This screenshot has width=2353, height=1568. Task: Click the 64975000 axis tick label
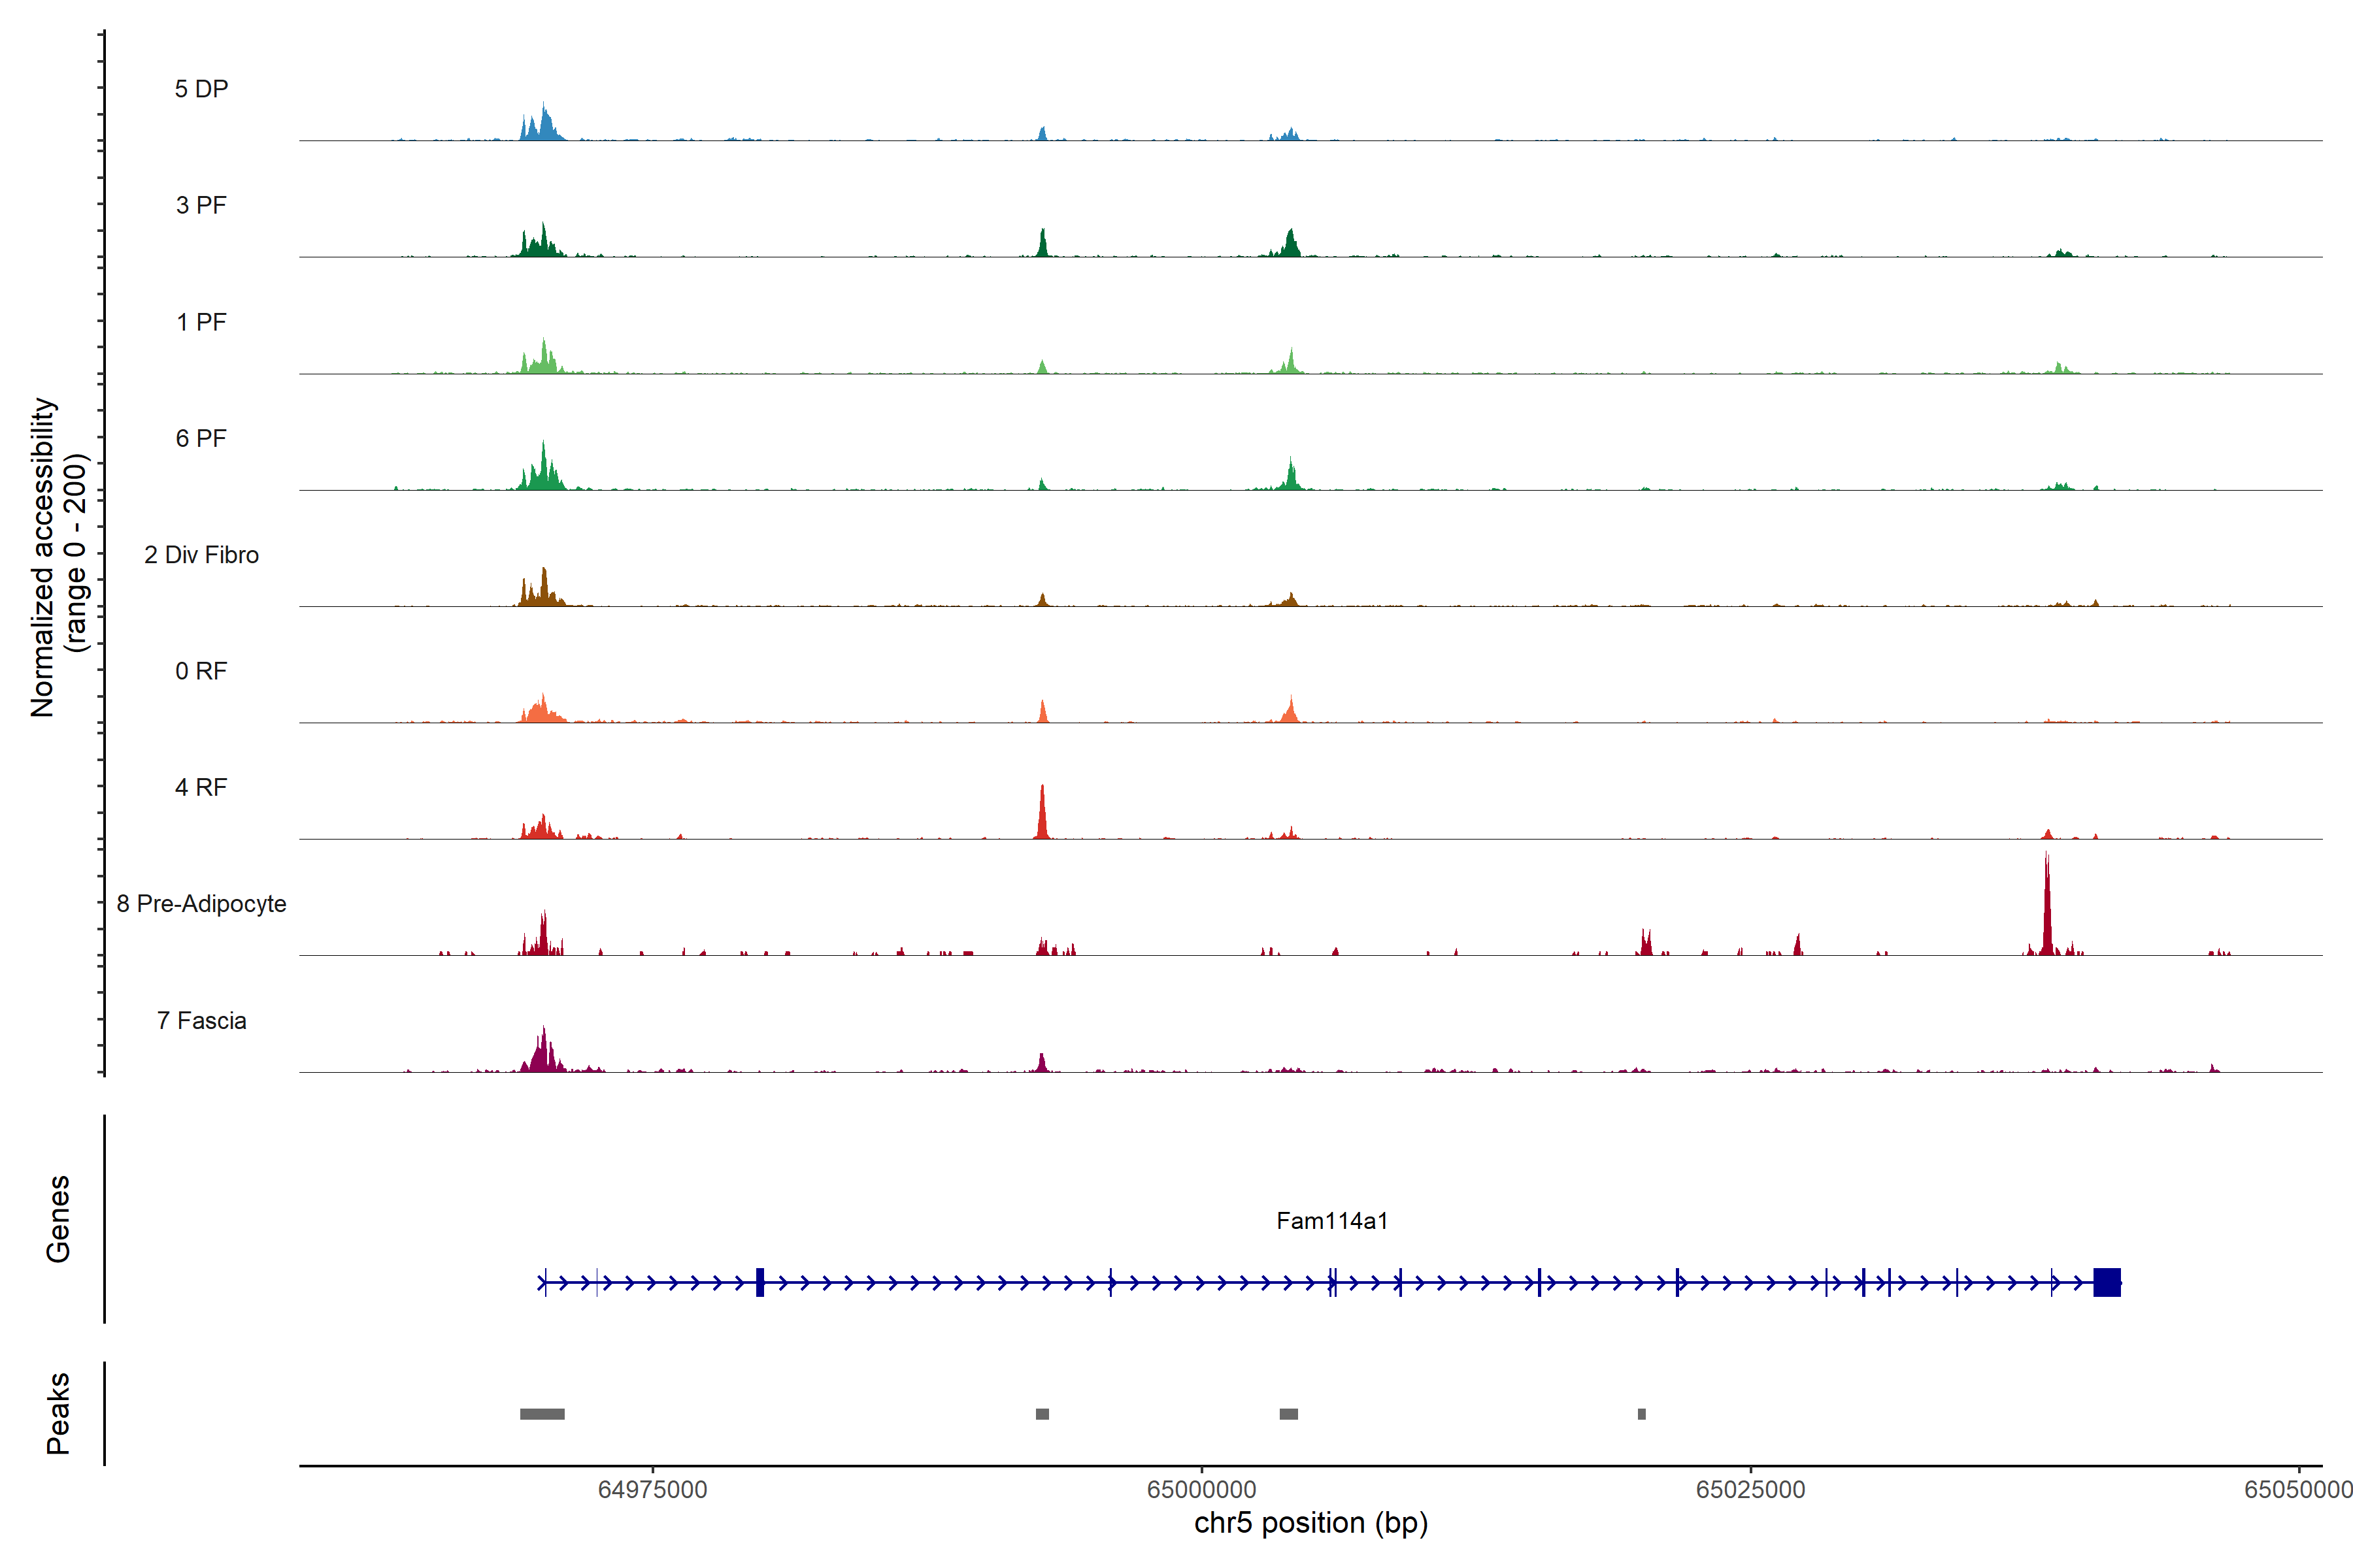click(652, 1490)
